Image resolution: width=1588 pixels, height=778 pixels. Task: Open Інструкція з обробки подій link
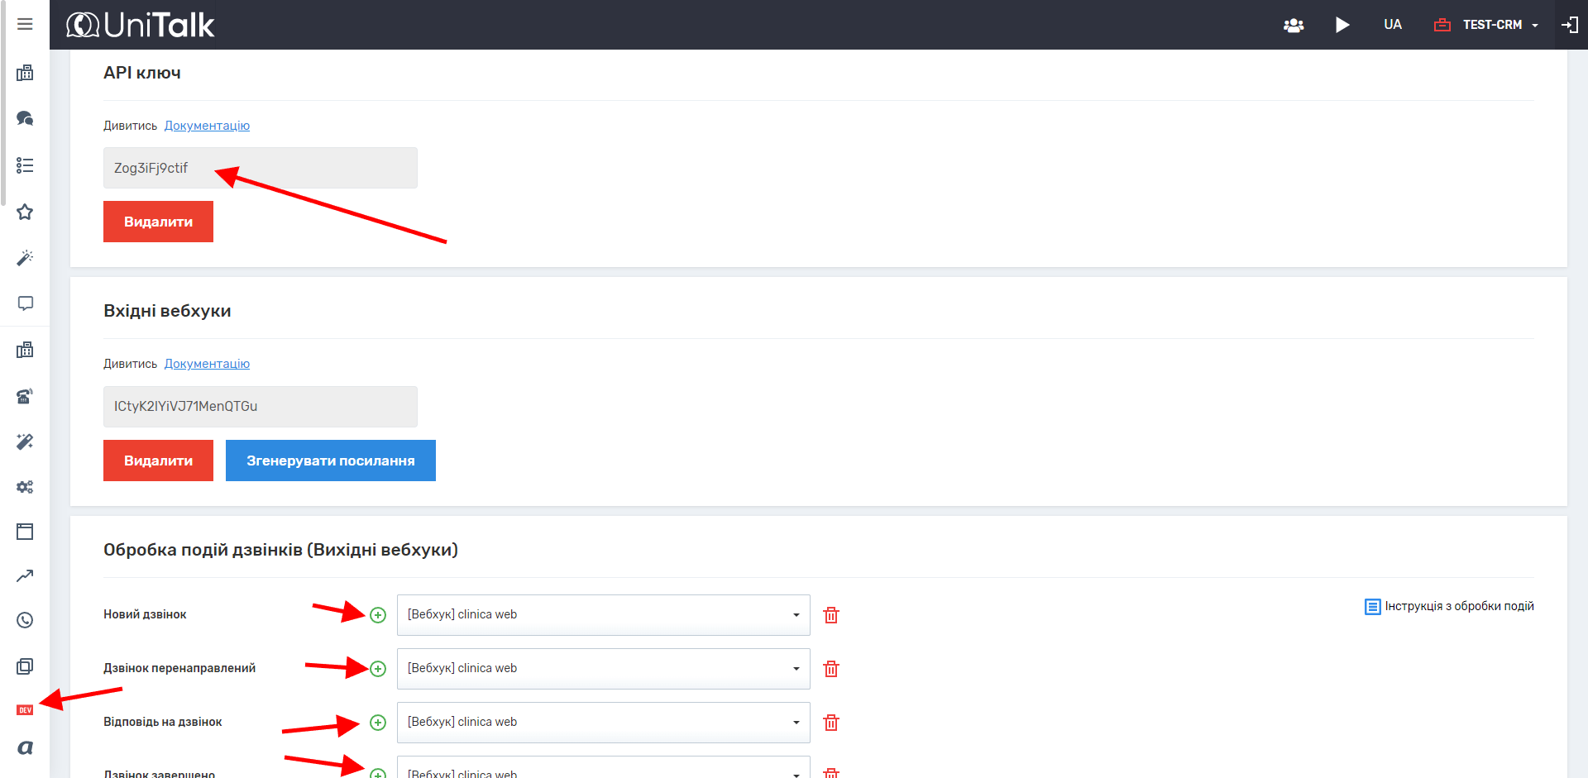click(1449, 606)
